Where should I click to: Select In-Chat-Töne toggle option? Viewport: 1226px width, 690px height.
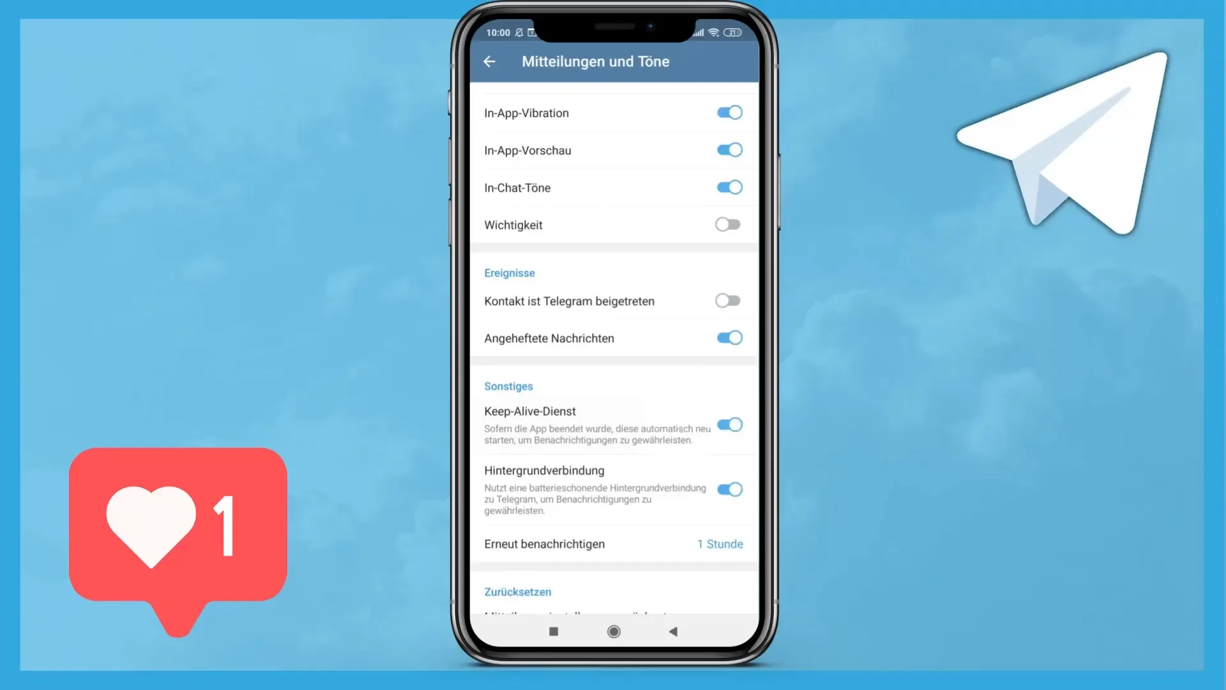pyautogui.click(x=727, y=187)
